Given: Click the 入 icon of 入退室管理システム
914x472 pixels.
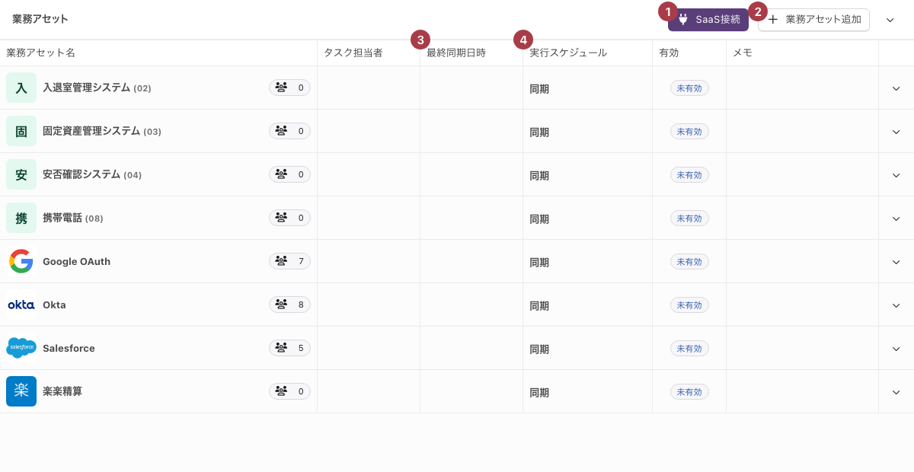Looking at the screenshot, I should [21, 88].
